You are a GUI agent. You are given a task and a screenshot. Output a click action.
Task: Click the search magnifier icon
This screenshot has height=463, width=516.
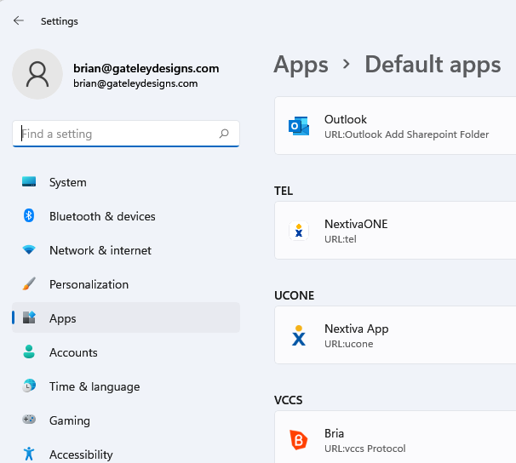(x=224, y=134)
